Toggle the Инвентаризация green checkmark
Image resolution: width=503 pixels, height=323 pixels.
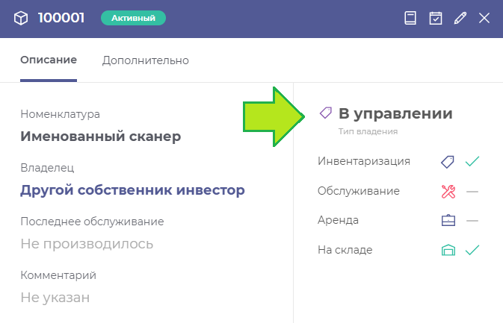pos(472,161)
